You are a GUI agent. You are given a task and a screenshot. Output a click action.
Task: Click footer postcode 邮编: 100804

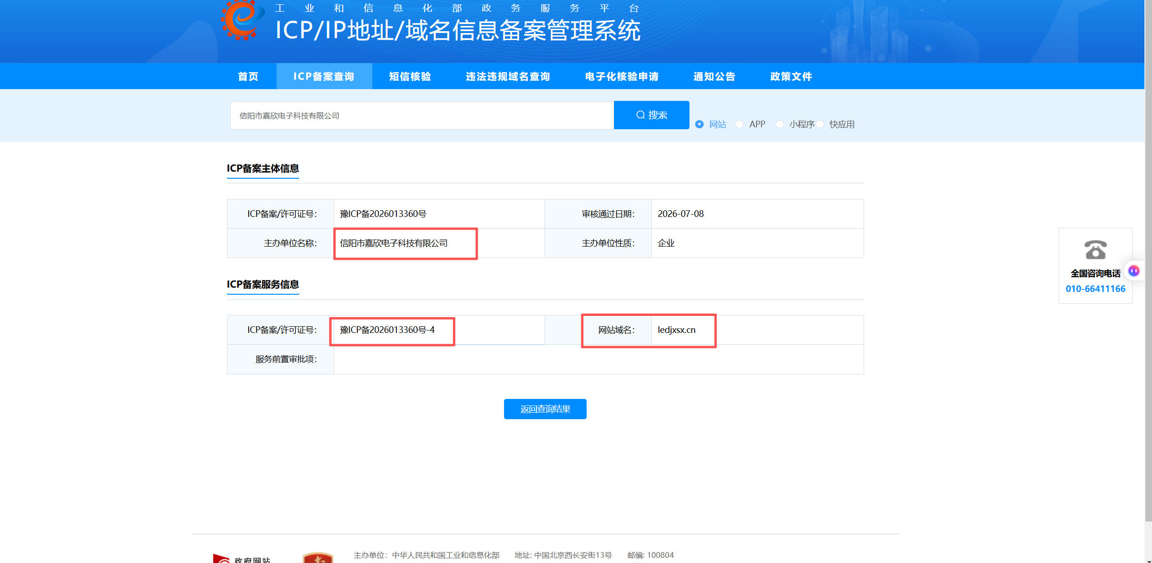[650, 555]
